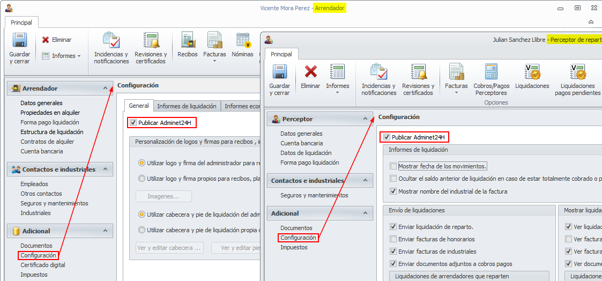Image resolution: width=602 pixels, height=281 pixels.
Task: Enable Enviar facturas de honorarios
Action: coord(393,239)
